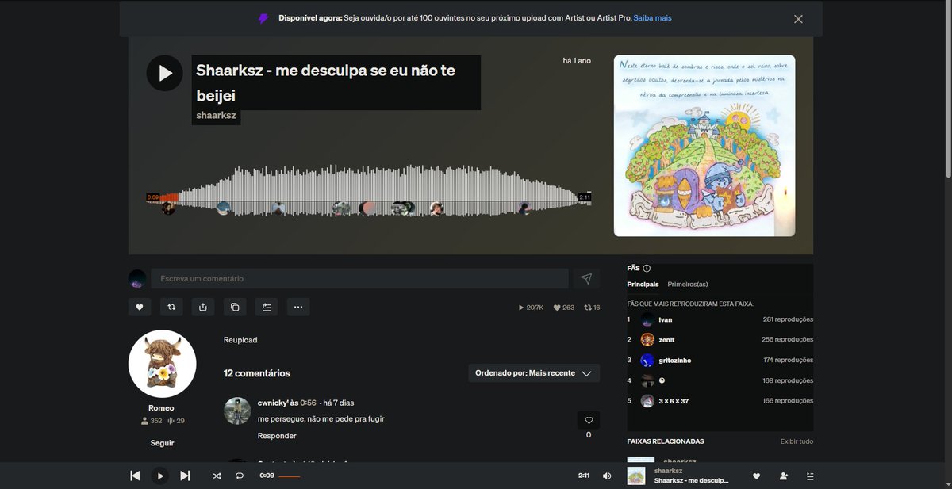This screenshot has height=489, width=952.
Task: Copy the track link with the copy icon
Action: 235,307
